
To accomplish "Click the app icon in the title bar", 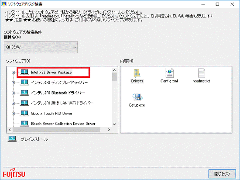I will [3, 4].
